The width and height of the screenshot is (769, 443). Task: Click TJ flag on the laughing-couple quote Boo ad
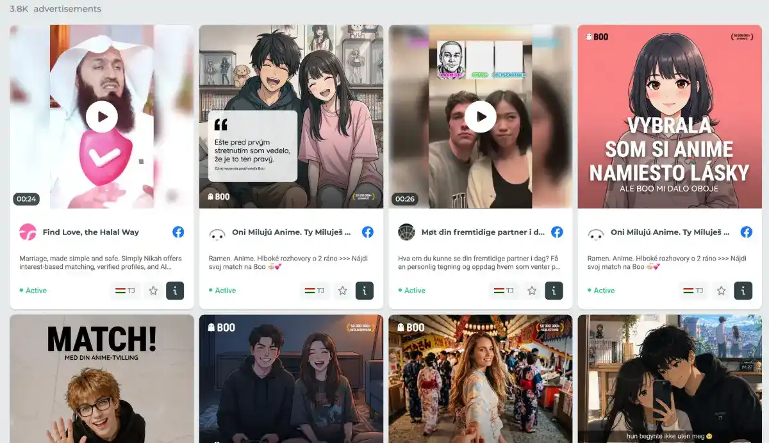(x=315, y=291)
